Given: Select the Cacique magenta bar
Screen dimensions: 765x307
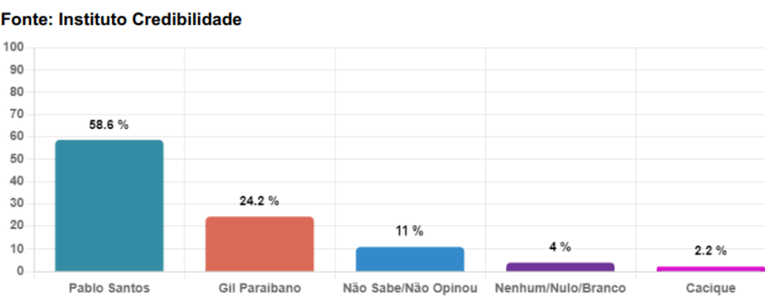Looking at the screenshot, I should click(711, 269).
